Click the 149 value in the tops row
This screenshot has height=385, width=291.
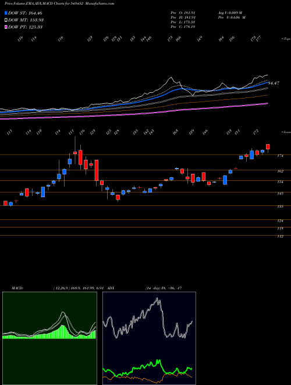coord(200,39)
